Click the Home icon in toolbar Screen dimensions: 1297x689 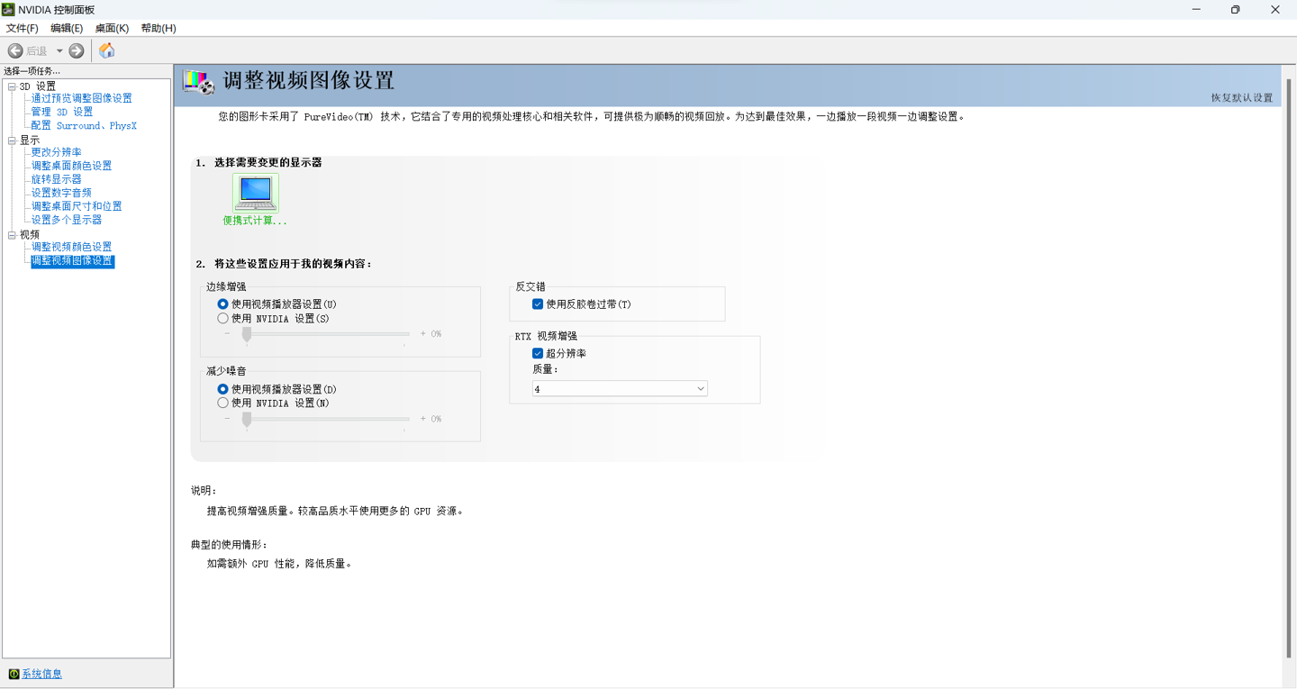click(107, 50)
